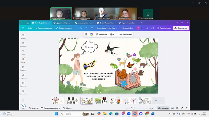Viewport: 209px width, 117px height.
Task: Select page 1 thumbnail with tree
Action: pos(58,101)
